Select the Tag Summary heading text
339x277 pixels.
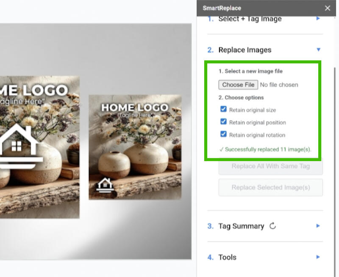click(x=241, y=226)
